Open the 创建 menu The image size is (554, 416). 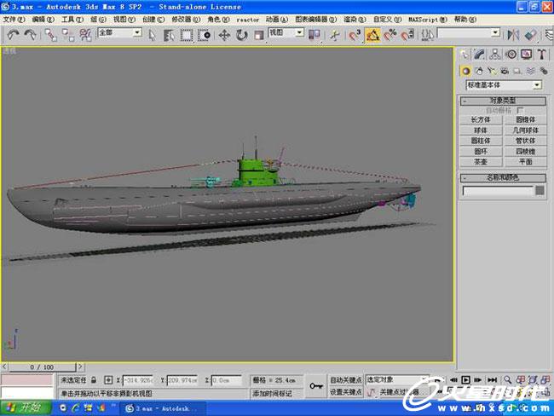pos(153,20)
